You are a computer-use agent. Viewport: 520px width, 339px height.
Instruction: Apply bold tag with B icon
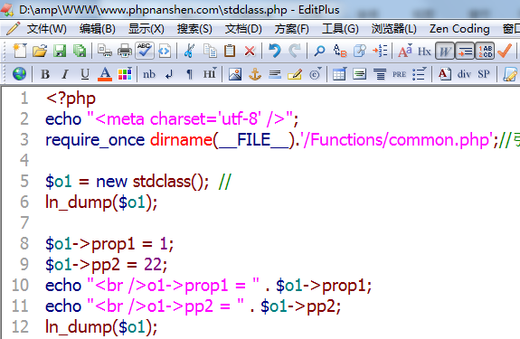pos(45,74)
